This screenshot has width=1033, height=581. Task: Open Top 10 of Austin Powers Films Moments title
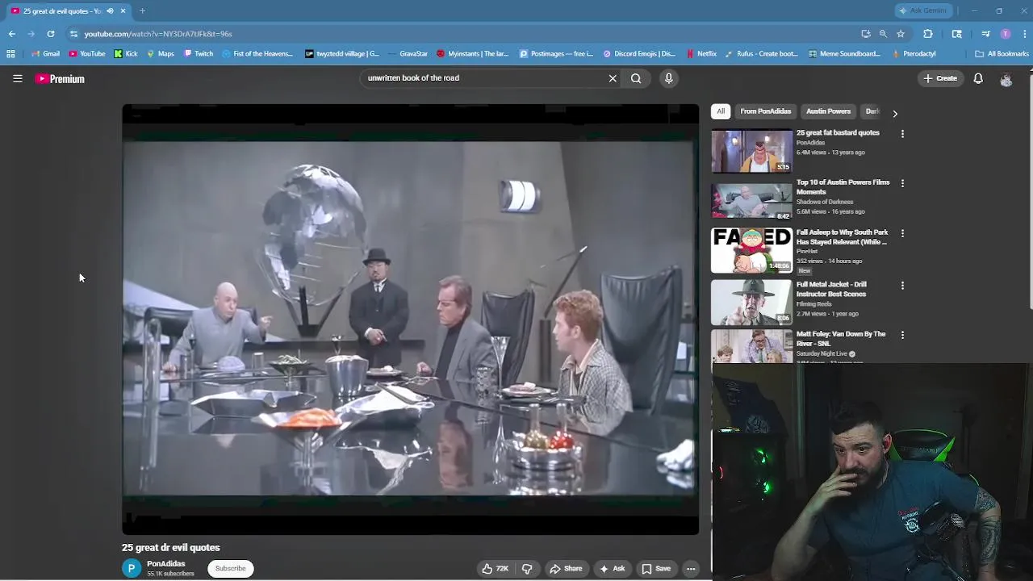pos(843,187)
